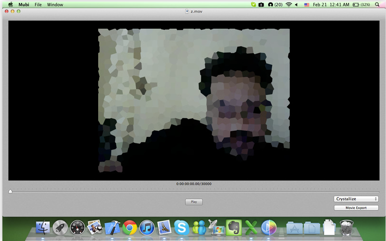
Task: Open Remote Desktop Connection in dock
Action: pos(216,227)
